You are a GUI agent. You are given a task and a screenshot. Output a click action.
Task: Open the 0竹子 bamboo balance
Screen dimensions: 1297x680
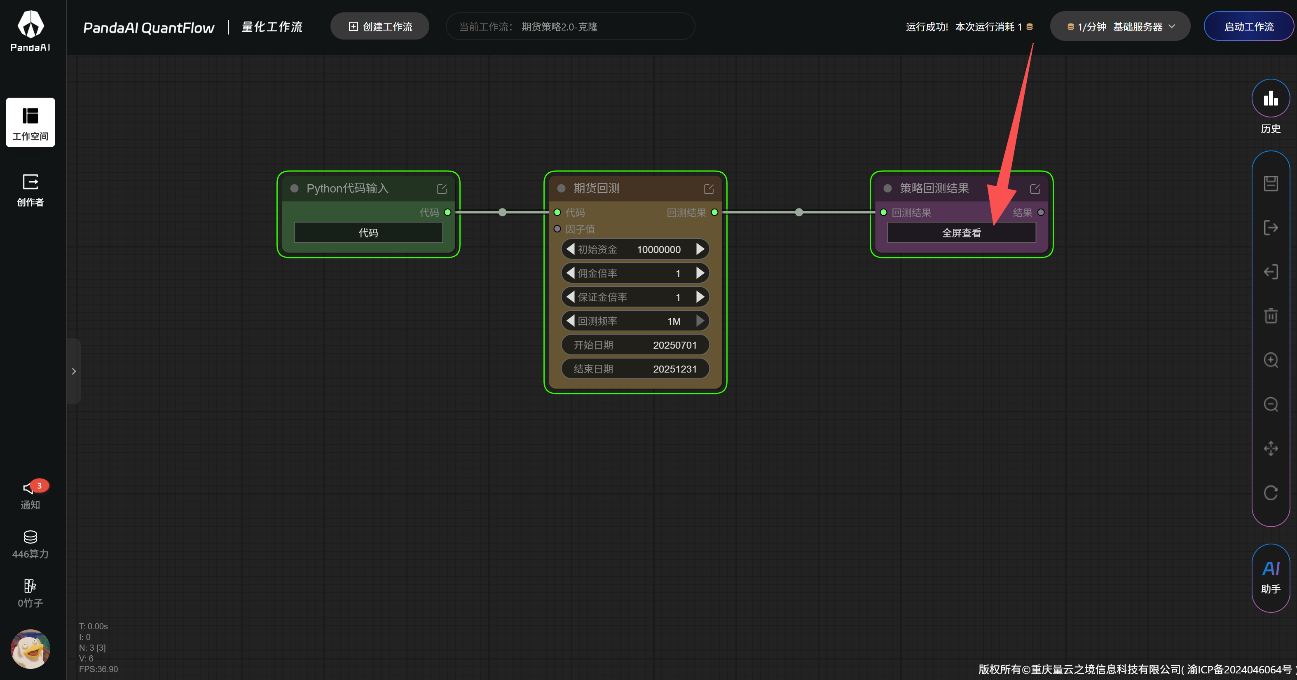coord(30,593)
